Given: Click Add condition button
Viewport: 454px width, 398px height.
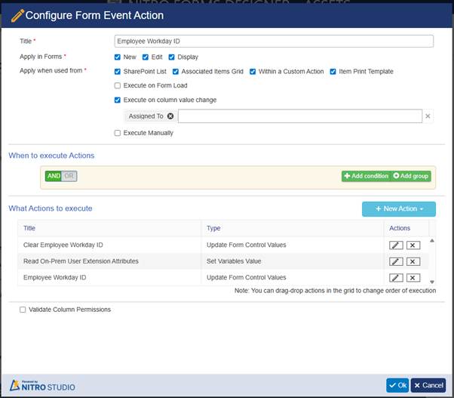Looking at the screenshot, I should tap(366, 176).
